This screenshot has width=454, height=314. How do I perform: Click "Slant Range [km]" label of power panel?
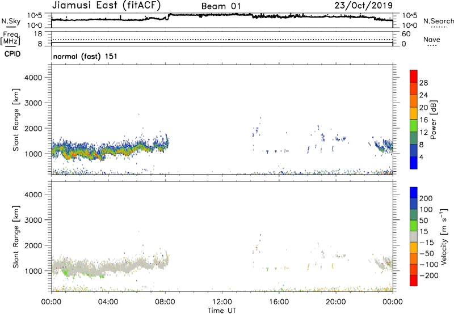pyautogui.click(x=16, y=120)
